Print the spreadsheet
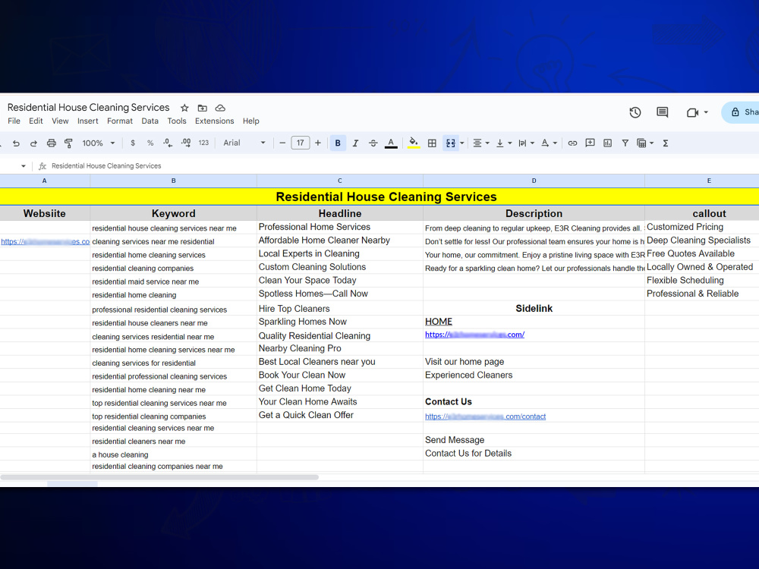Viewport: 759px width, 569px height. point(52,143)
